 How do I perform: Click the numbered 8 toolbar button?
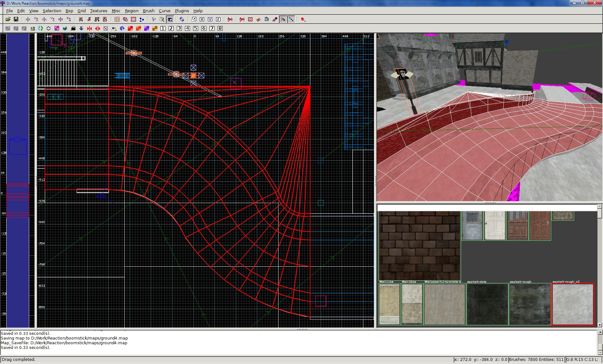[x=220, y=29]
